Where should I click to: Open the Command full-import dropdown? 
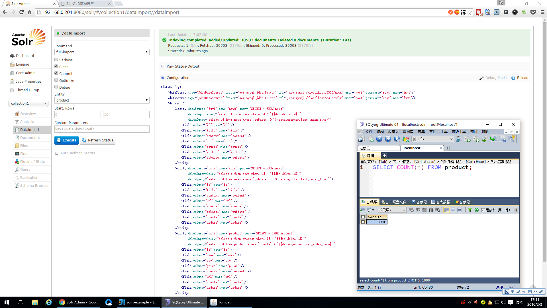[x=102, y=52]
